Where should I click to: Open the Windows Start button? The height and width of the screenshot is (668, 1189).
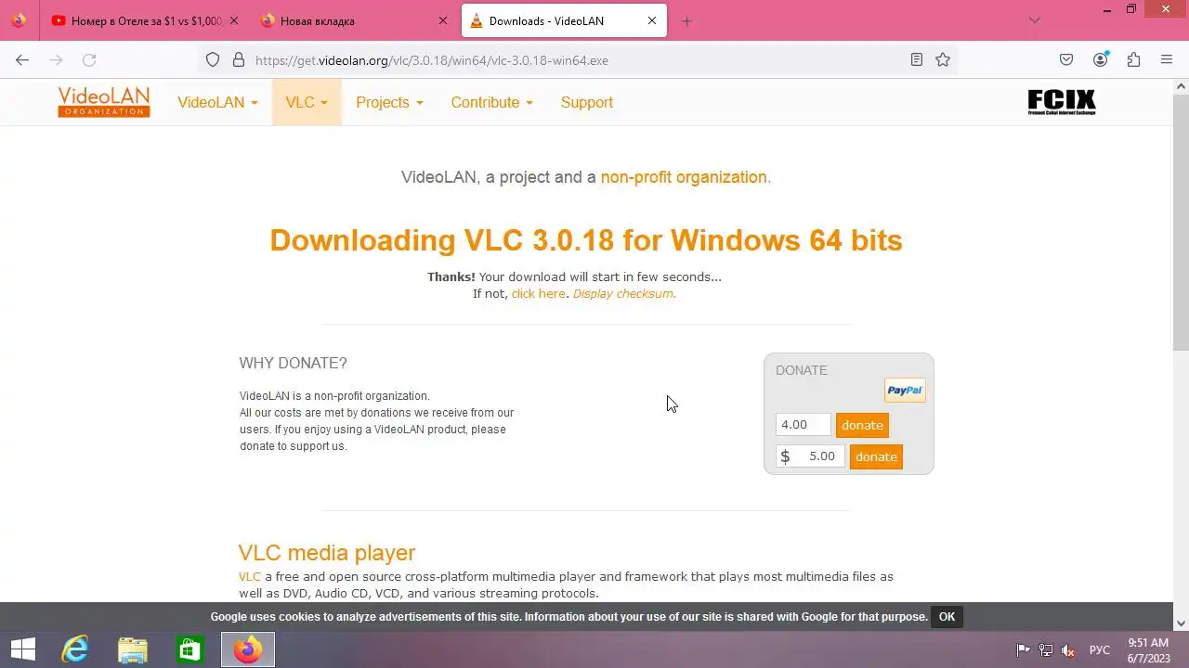pyautogui.click(x=22, y=649)
